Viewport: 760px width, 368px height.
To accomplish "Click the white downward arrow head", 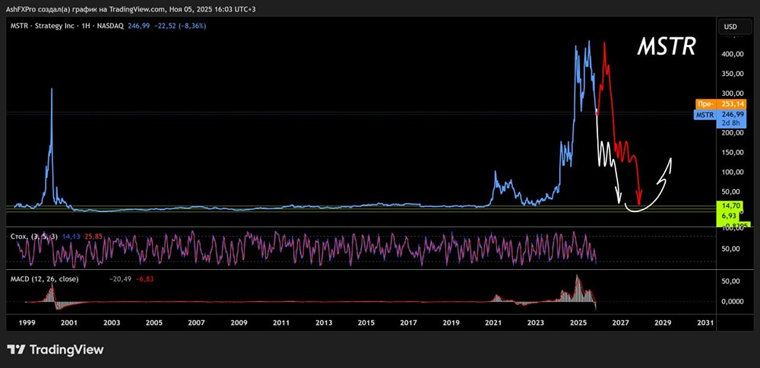I will [619, 198].
